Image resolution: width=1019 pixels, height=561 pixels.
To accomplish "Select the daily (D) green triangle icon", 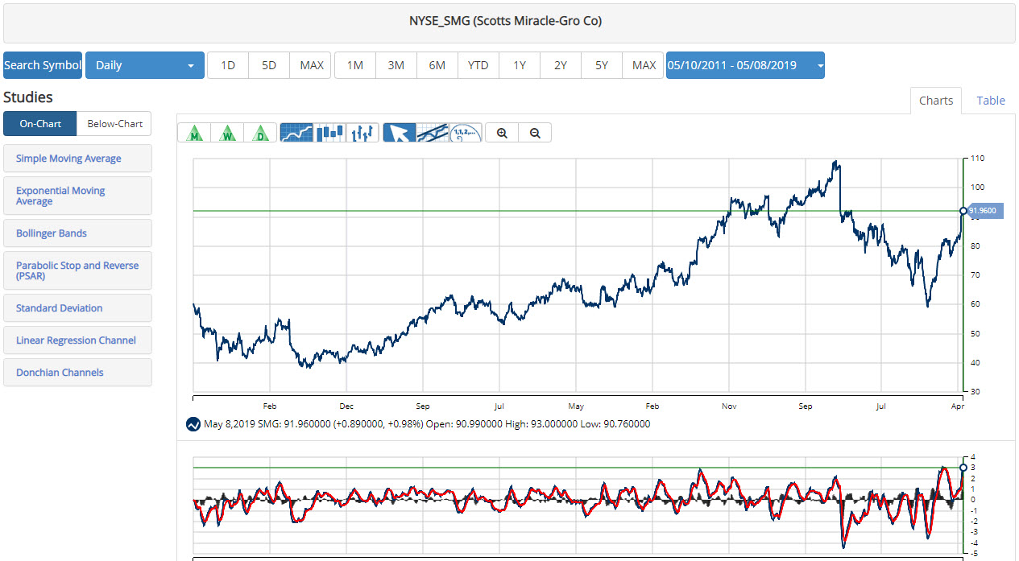I will click(260, 133).
